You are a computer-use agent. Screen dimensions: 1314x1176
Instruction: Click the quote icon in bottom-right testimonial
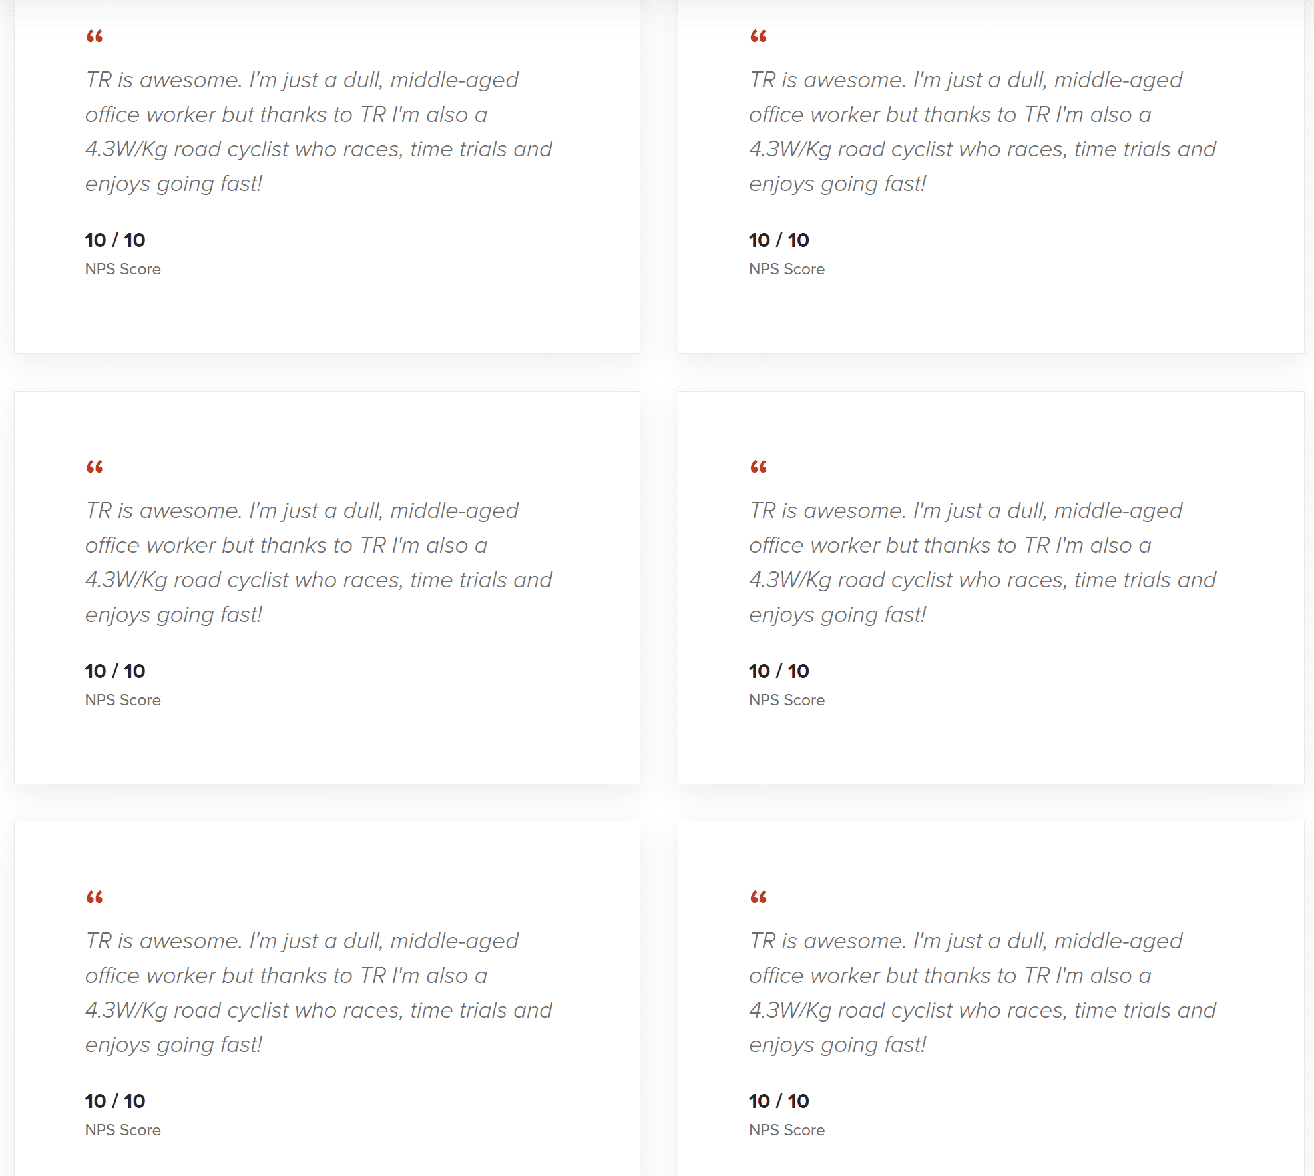[758, 898]
